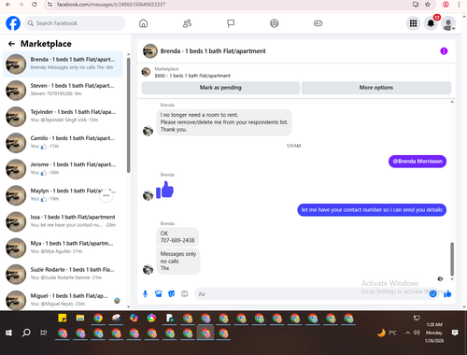Go back using the Marketplace arrow
The image size is (467, 355).
point(11,44)
